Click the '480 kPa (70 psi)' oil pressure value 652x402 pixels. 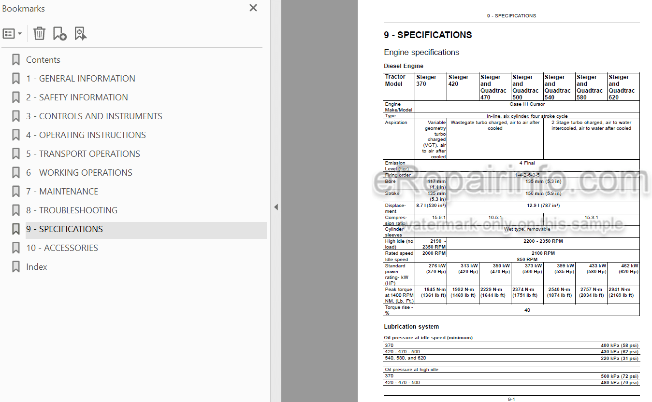[x=620, y=383]
